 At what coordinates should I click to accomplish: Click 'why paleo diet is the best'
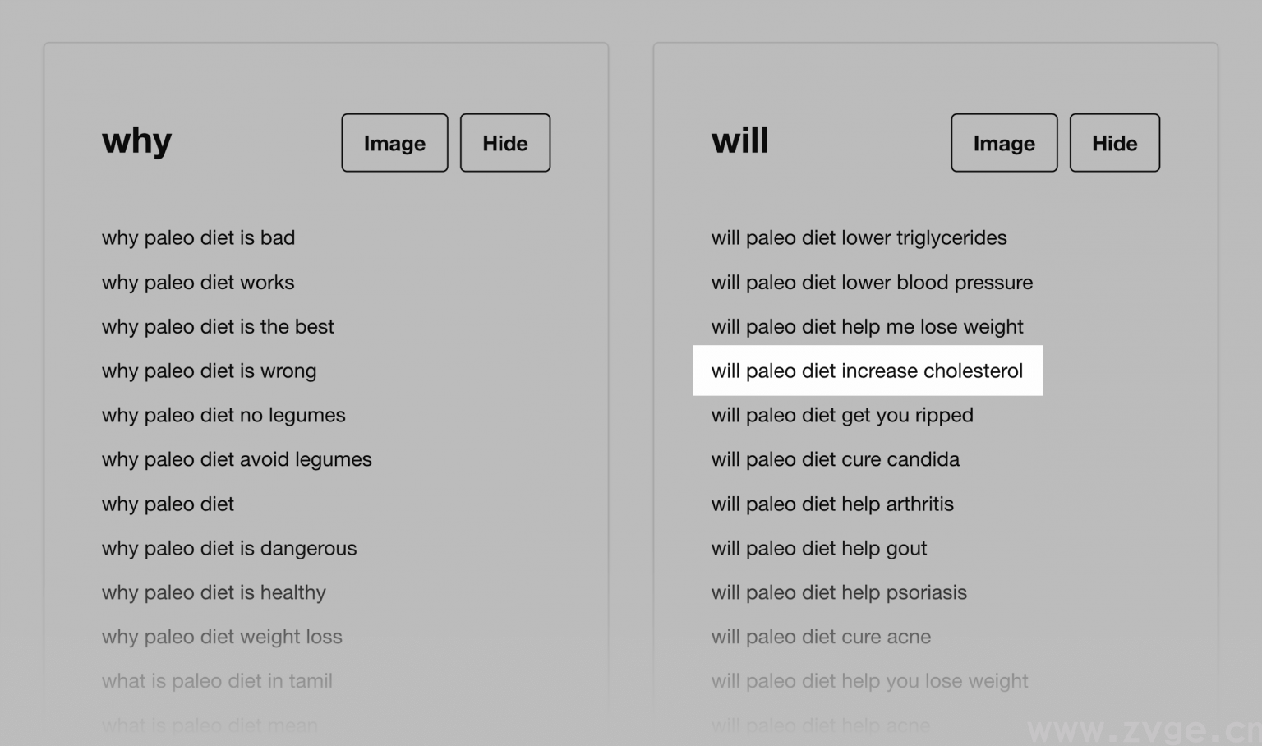pyautogui.click(x=218, y=327)
